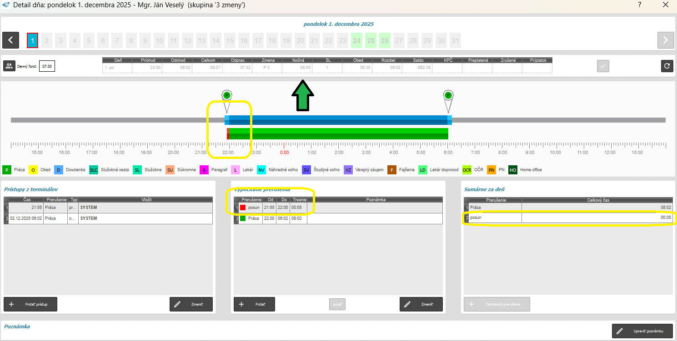The height and width of the screenshot is (341, 677).
Task: Click the right green P timeline marker
Action: [448, 95]
